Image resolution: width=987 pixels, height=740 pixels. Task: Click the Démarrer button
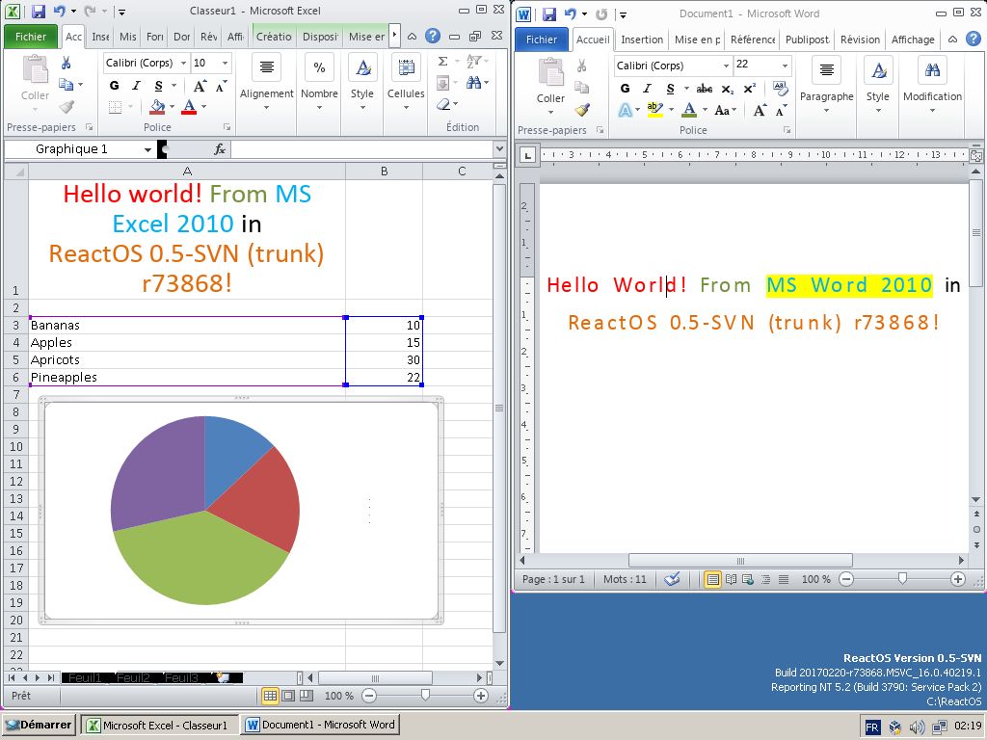pos(39,724)
